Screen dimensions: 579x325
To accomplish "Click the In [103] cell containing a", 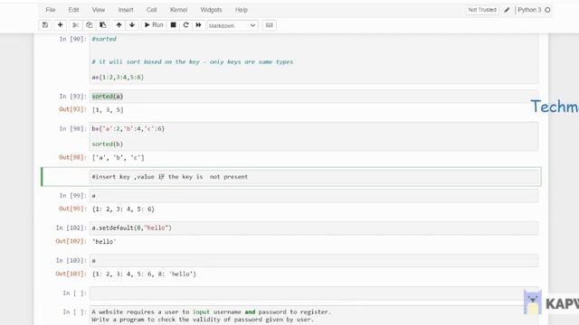I will (314, 261).
